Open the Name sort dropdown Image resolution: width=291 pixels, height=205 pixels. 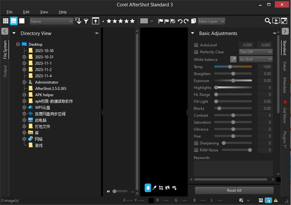[51, 21]
